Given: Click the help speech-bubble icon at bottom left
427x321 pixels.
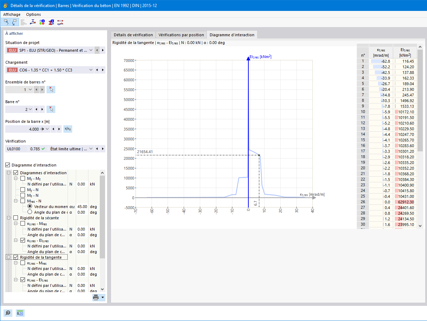Looking at the screenshot, I should point(8,313).
